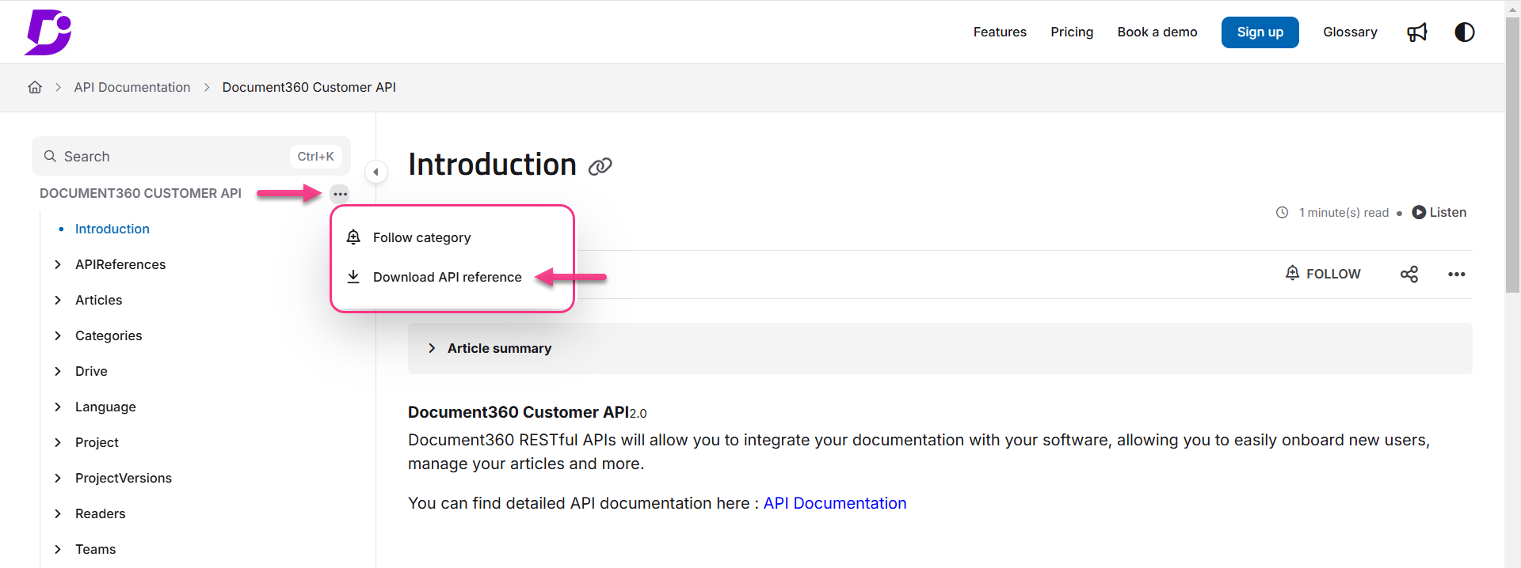Click Book a demo link
The image size is (1521, 568).
tap(1157, 32)
